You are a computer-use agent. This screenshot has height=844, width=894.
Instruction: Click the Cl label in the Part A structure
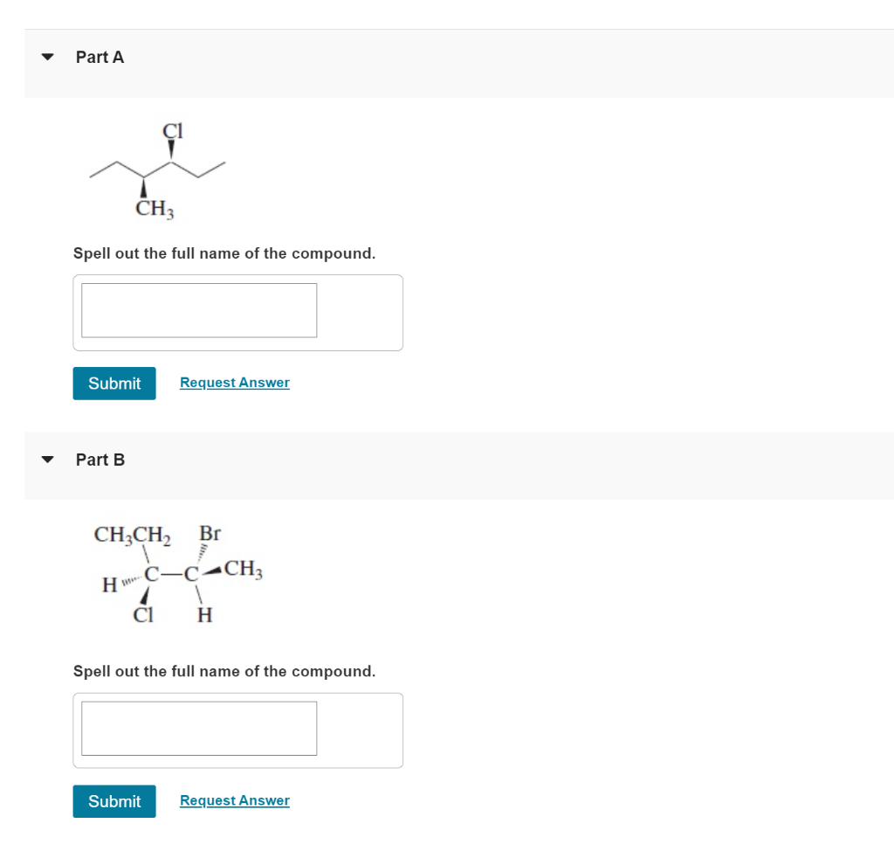pos(171,131)
